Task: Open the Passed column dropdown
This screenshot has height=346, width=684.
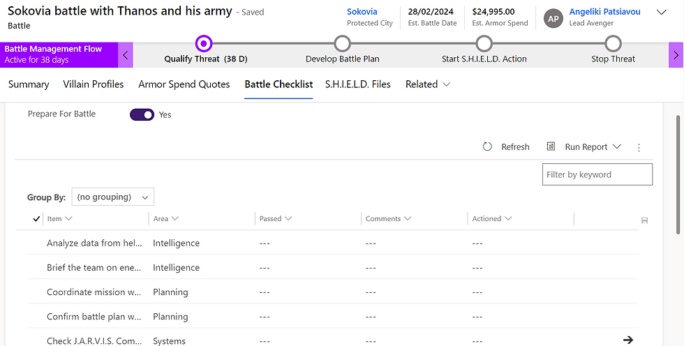Action: pos(288,218)
